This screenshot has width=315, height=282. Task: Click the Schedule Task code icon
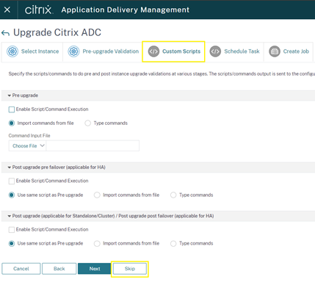click(x=215, y=51)
